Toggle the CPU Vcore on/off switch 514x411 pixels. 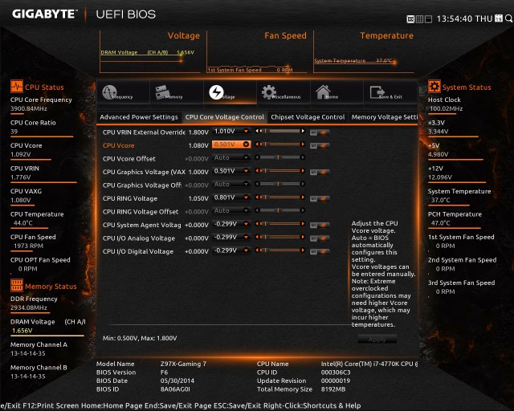320,145
